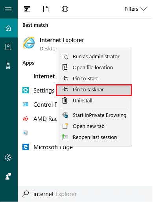The width and height of the screenshot is (155, 202).
Task: Select Pin to Start
Action: [94, 79]
